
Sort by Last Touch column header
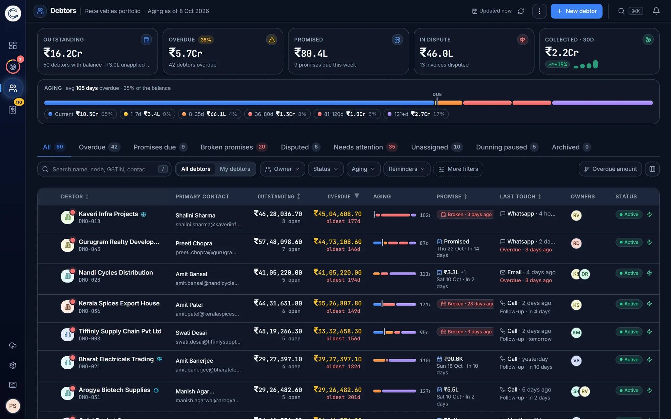pyautogui.click(x=520, y=196)
